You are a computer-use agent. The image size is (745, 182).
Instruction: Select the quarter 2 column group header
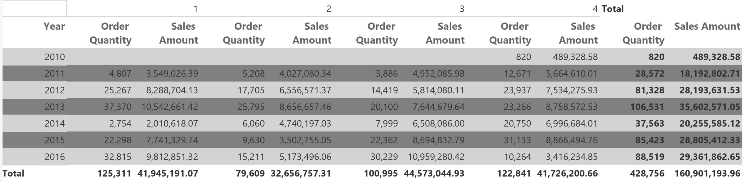(329, 9)
